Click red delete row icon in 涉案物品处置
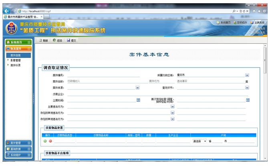268x166 pixels. pos(50,141)
